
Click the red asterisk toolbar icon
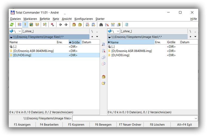coord(52,24)
